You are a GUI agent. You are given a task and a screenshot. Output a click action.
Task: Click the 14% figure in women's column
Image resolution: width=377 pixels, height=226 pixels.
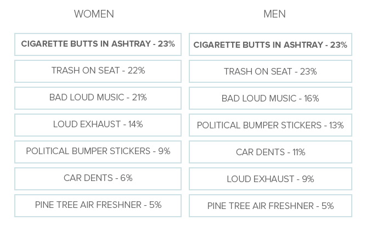click(x=136, y=125)
